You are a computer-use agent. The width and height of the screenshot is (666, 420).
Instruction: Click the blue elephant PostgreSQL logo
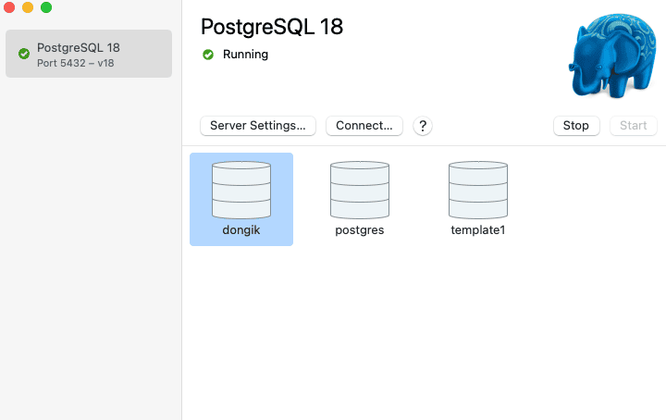click(612, 56)
